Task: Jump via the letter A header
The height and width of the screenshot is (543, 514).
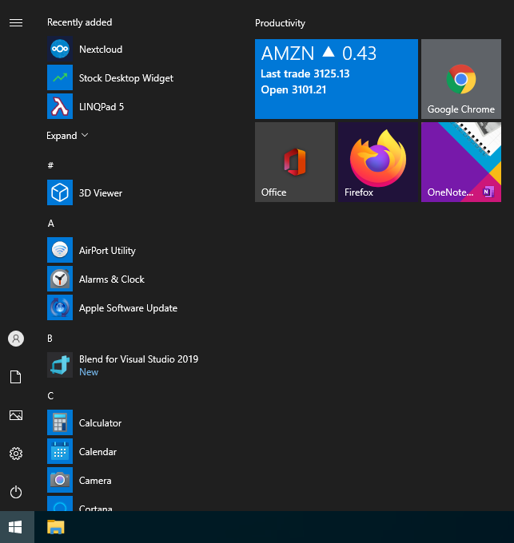Action: coord(51,224)
